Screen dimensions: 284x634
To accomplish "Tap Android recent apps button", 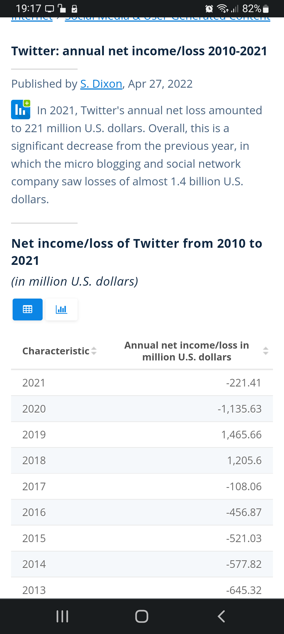I will pos(62,616).
